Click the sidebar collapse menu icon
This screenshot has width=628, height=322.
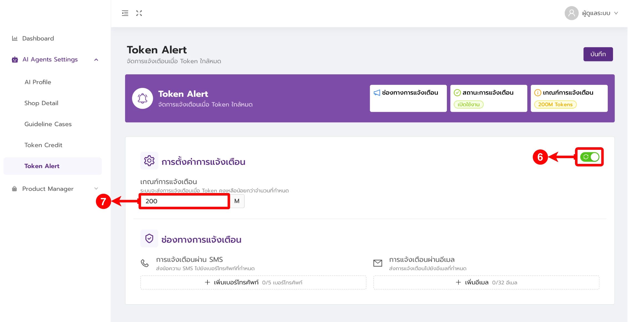(125, 13)
